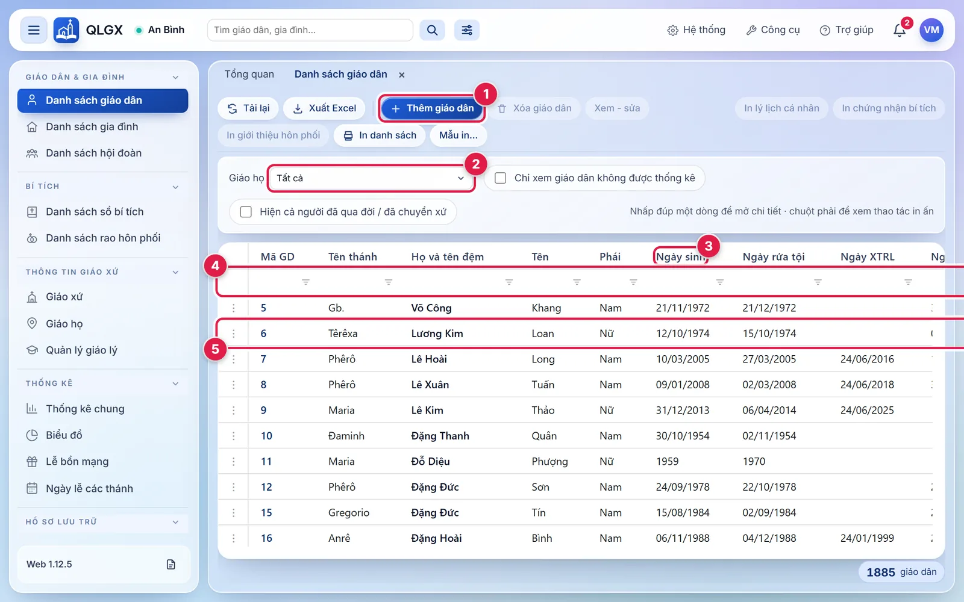Switch to the Tổng quan tab

(249, 74)
